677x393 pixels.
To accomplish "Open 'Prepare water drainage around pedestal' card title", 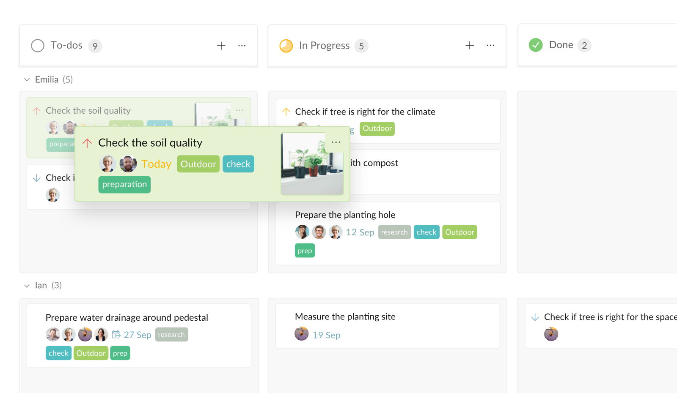I will click(x=127, y=317).
